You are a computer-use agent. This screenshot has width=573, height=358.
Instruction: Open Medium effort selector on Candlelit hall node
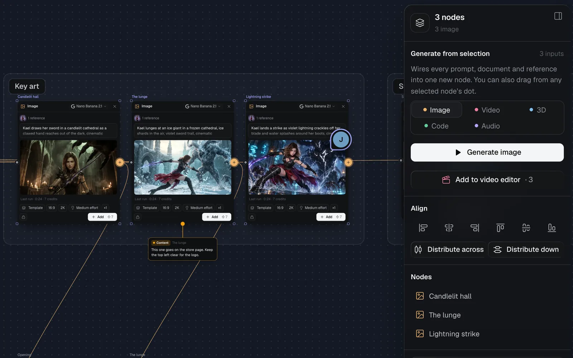(85, 208)
